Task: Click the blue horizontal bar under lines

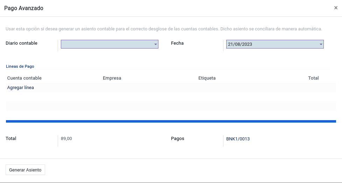Action: pos(171,121)
